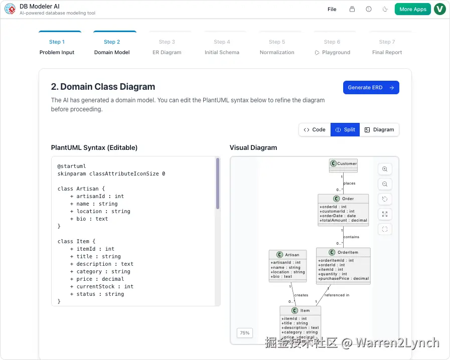Viewport: 450px width, 360px height.
Task: Click the 'creates' relationship label
Action: tap(302, 295)
